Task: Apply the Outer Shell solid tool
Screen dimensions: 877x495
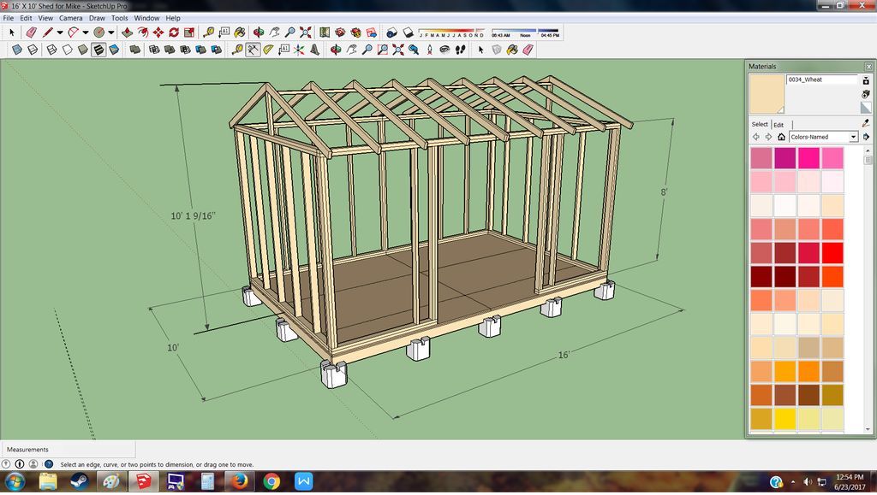Action: [134, 50]
